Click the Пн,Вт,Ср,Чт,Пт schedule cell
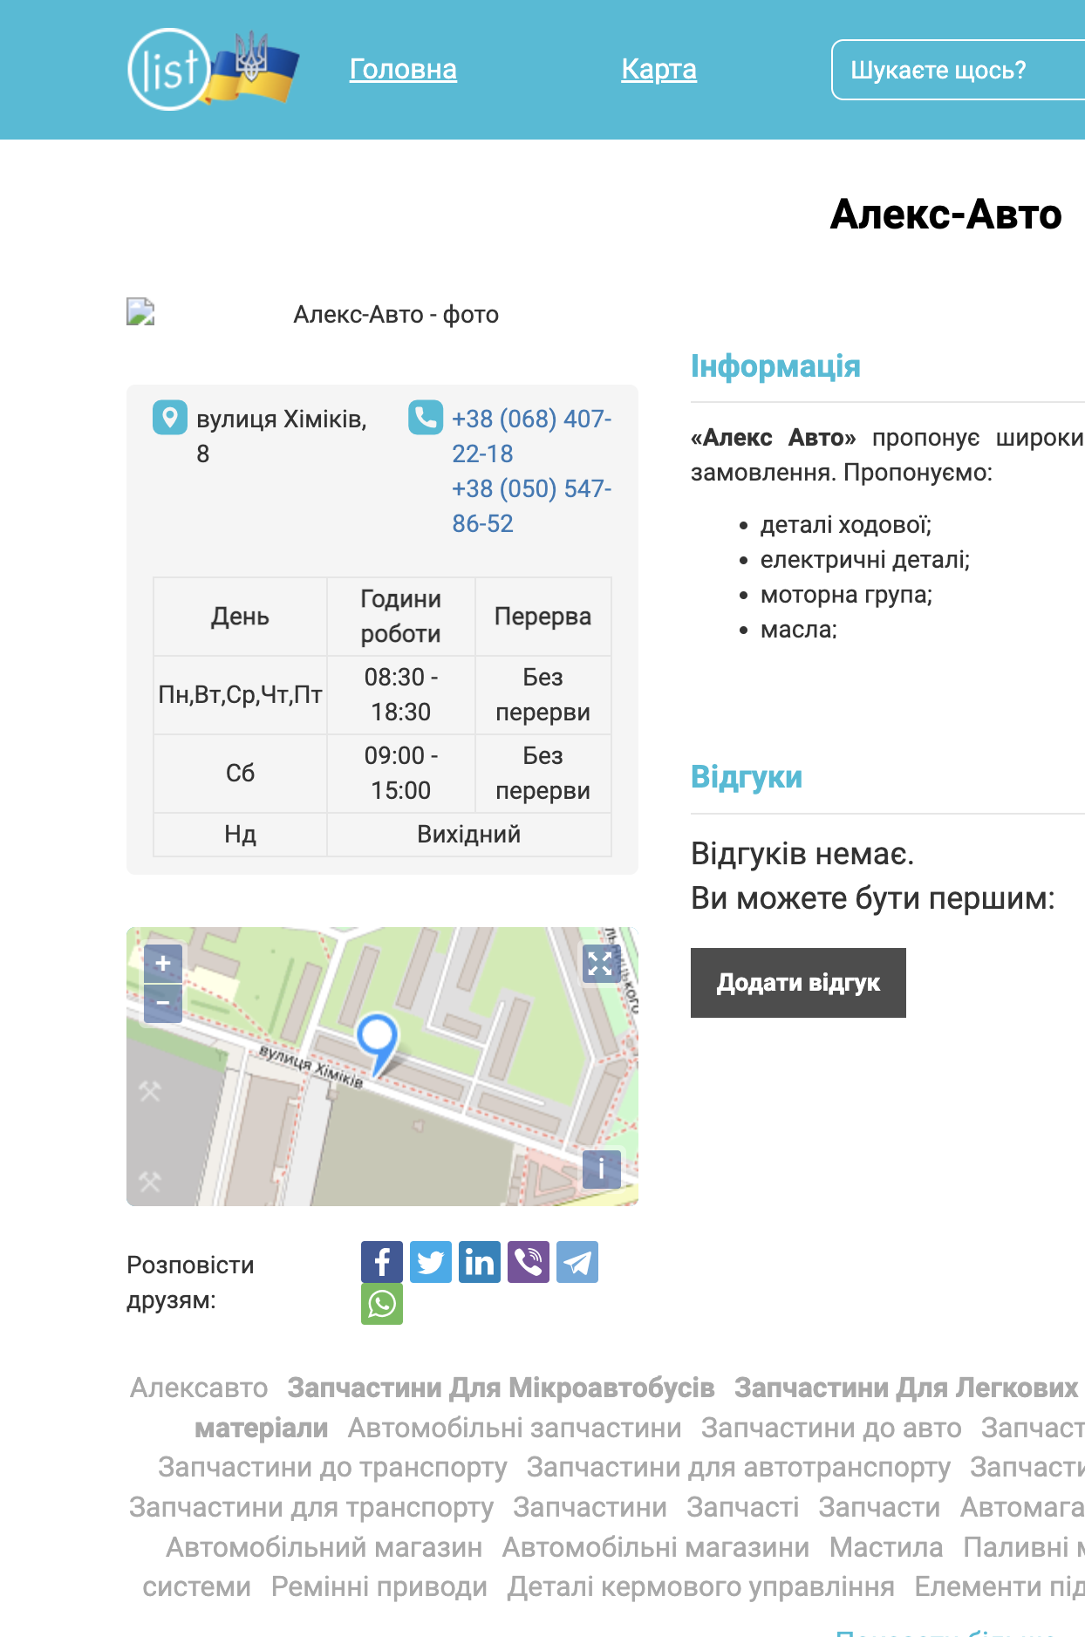The width and height of the screenshot is (1085, 1637). [240, 695]
